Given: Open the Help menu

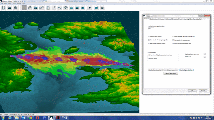Looking at the screenshot, I should pyautogui.click(x=24, y=4).
